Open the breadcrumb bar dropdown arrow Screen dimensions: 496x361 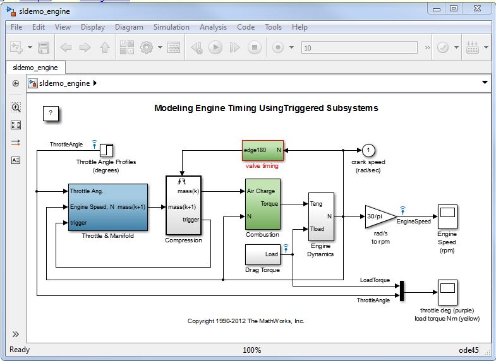[x=485, y=83]
